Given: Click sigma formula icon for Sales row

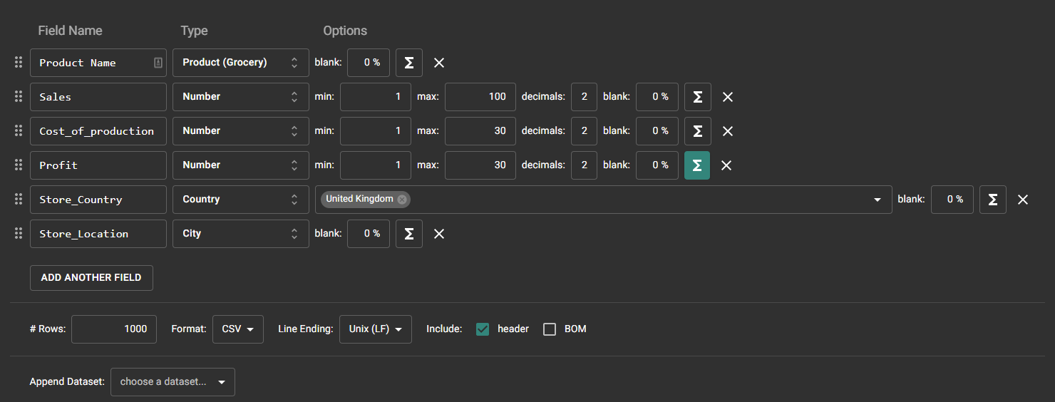Looking at the screenshot, I should pos(697,97).
